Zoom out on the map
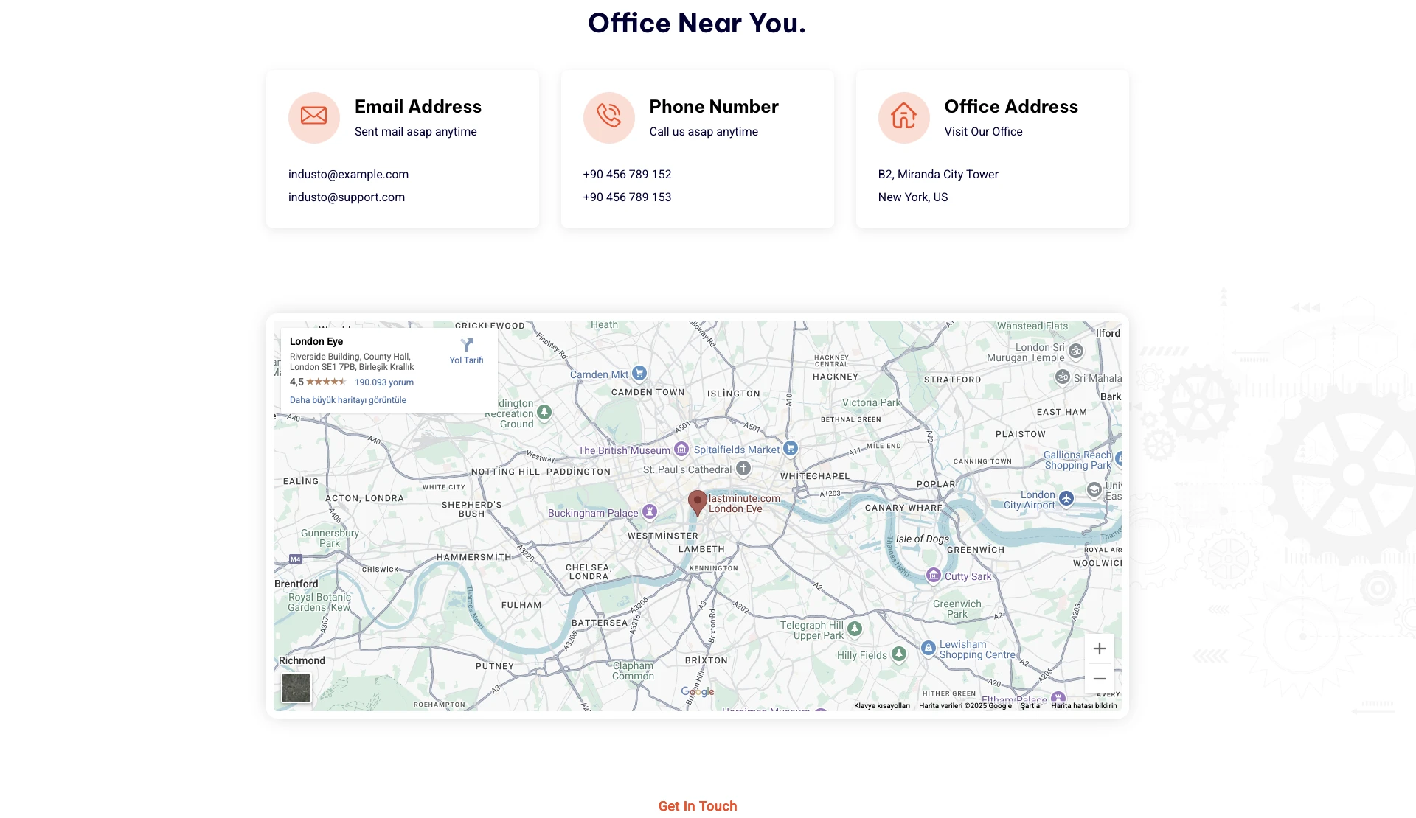The width and height of the screenshot is (1416, 818). click(x=1099, y=679)
